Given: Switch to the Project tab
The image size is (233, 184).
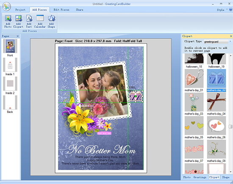Looking at the screenshot, I should click(x=20, y=10).
